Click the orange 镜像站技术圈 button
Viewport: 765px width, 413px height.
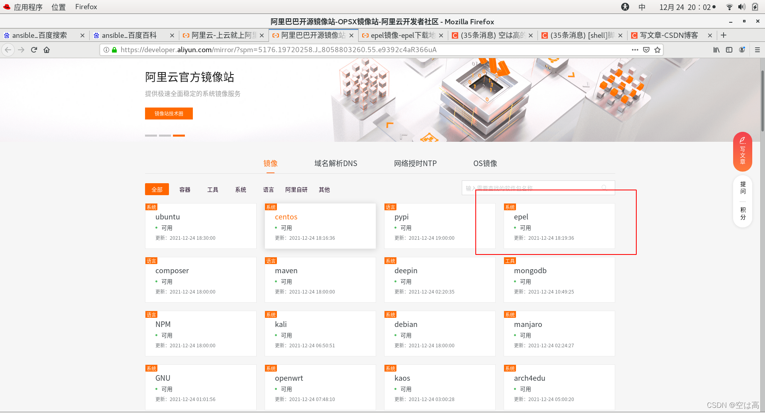tap(169, 114)
